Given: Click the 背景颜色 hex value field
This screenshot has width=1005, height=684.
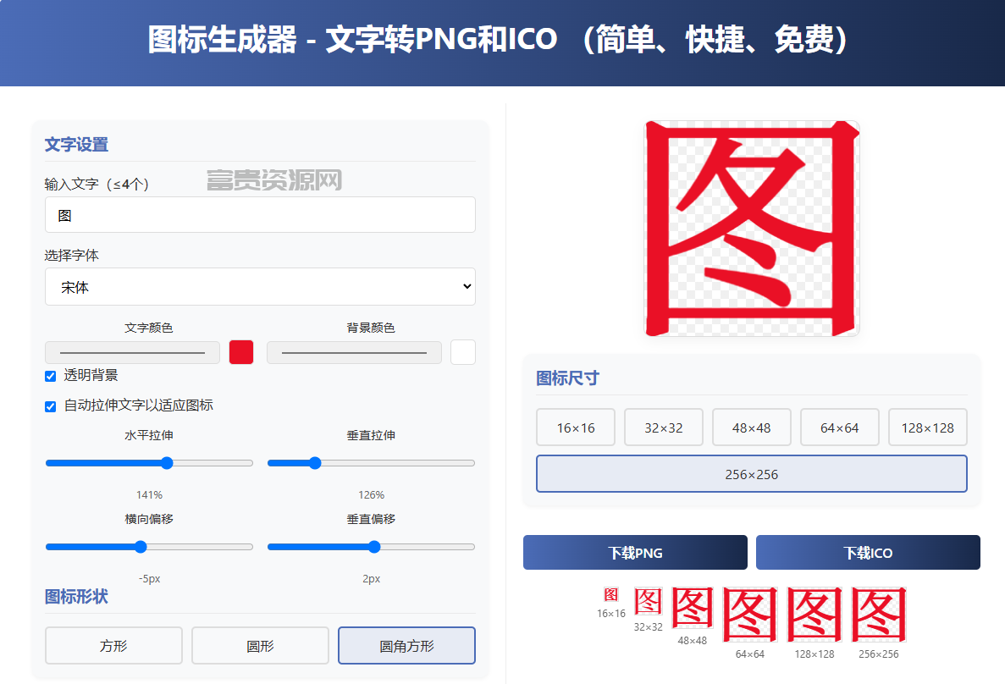Looking at the screenshot, I should (354, 352).
